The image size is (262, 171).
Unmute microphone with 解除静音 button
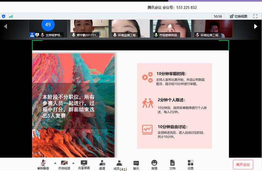(43, 164)
